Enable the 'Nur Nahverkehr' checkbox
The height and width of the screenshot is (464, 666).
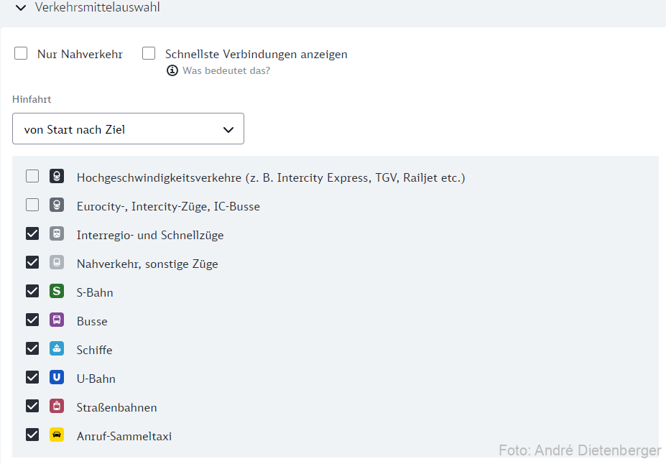[x=21, y=53]
